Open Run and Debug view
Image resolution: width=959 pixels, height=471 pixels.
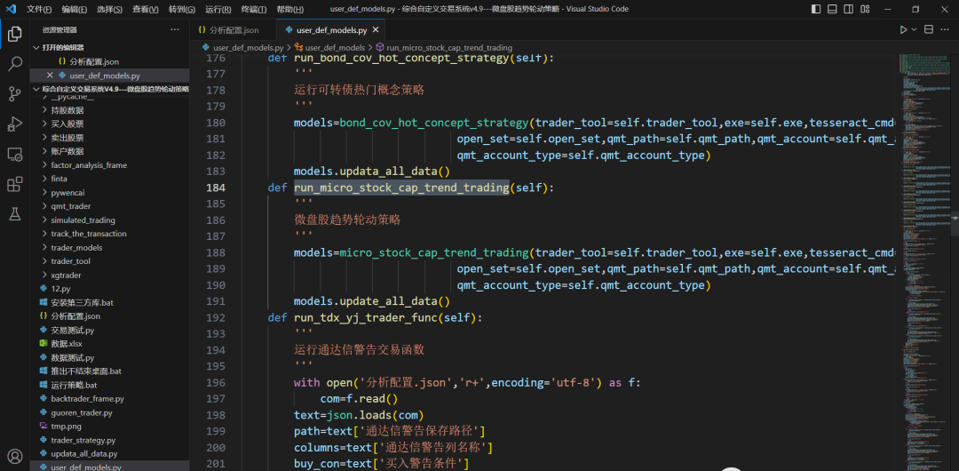(15, 124)
